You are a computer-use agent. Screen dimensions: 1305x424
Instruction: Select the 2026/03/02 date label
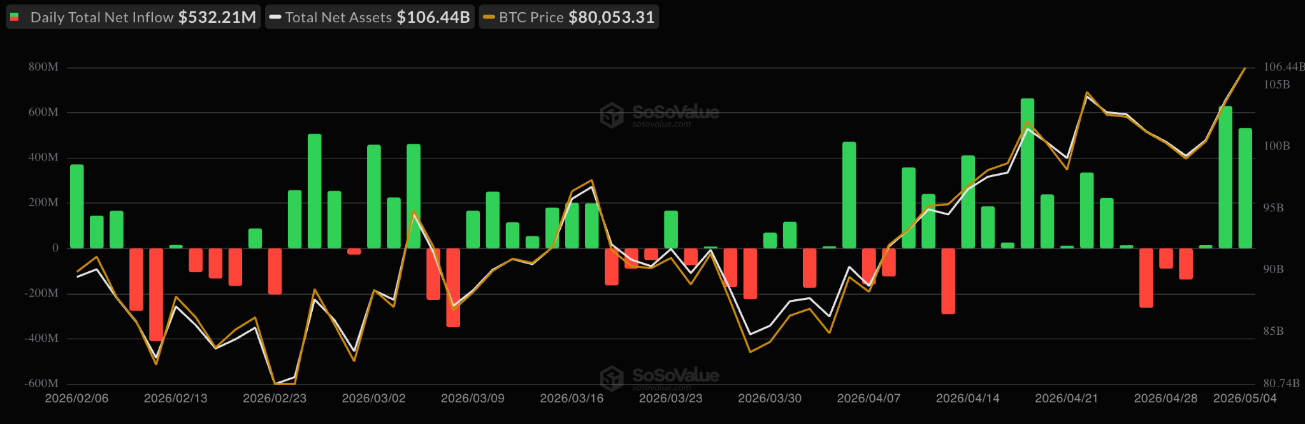[x=374, y=399]
